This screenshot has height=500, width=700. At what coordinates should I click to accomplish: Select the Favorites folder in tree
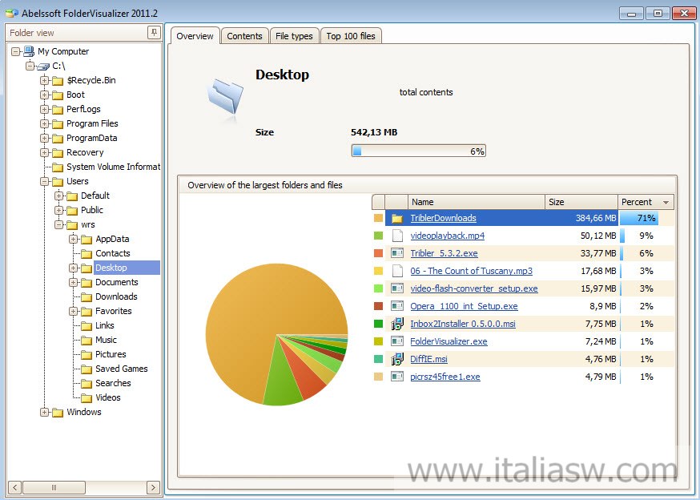pyautogui.click(x=114, y=312)
